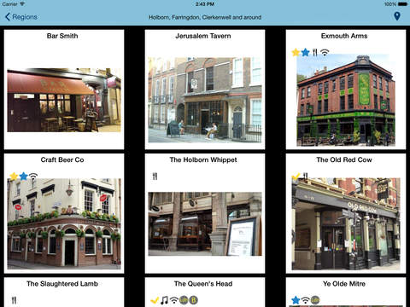The image size is (410, 307).
Task: Click the Wi-Fi icon on Exmouth Arms
Action: (x=325, y=52)
